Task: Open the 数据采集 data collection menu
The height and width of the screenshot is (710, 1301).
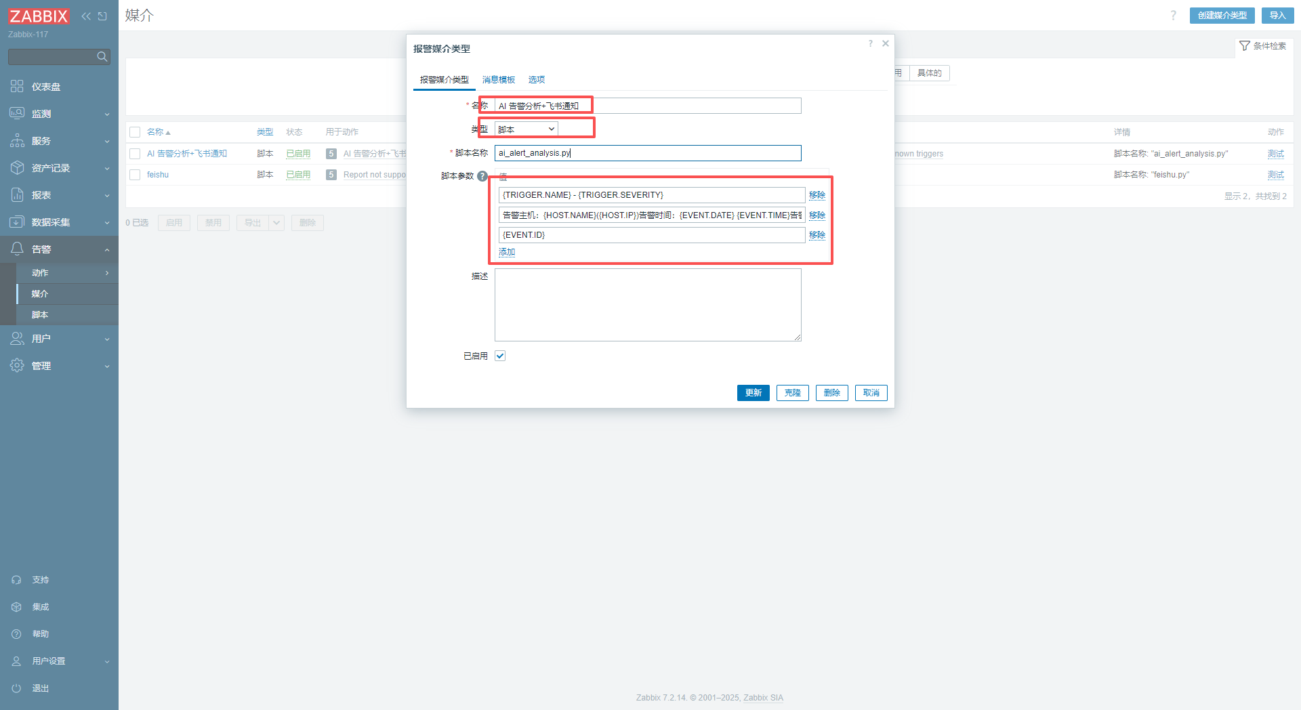Action: (59, 222)
